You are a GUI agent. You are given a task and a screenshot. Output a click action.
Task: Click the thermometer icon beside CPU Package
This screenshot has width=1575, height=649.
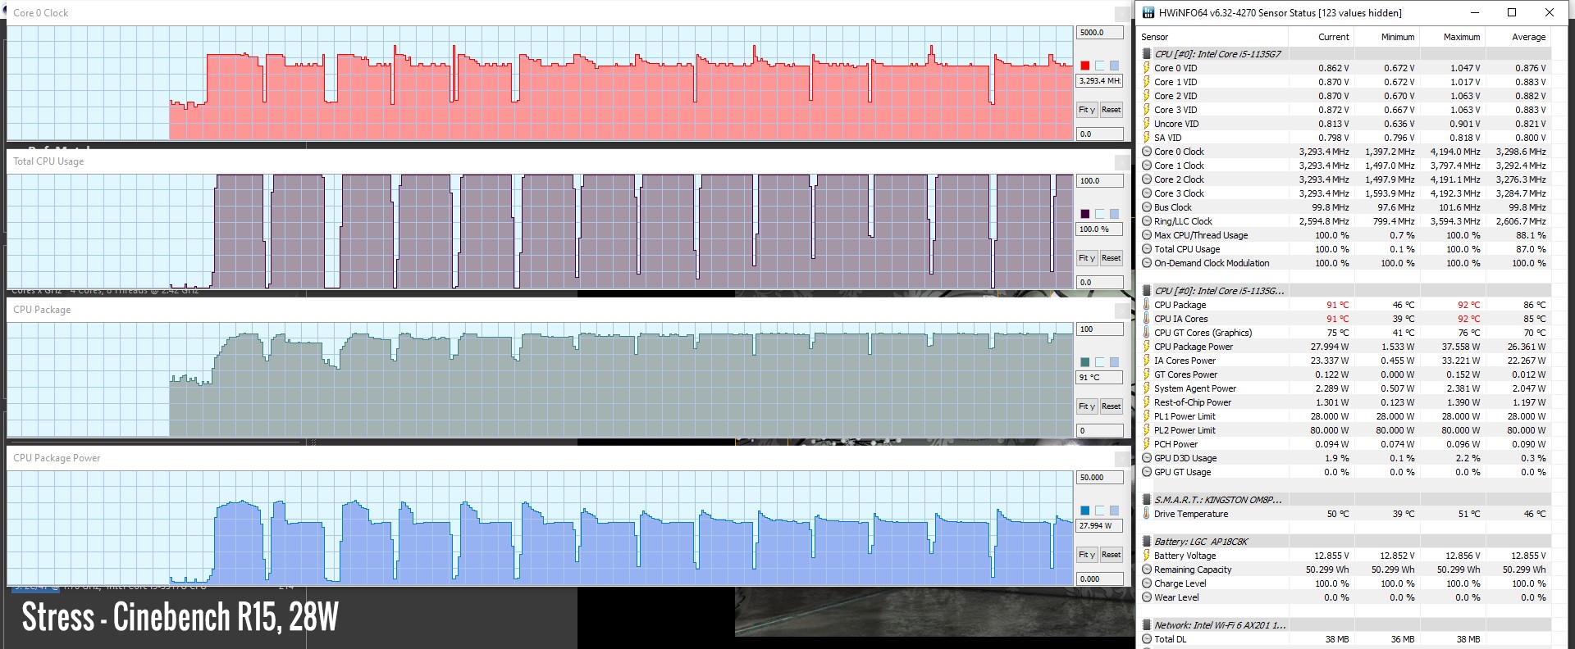click(1147, 305)
